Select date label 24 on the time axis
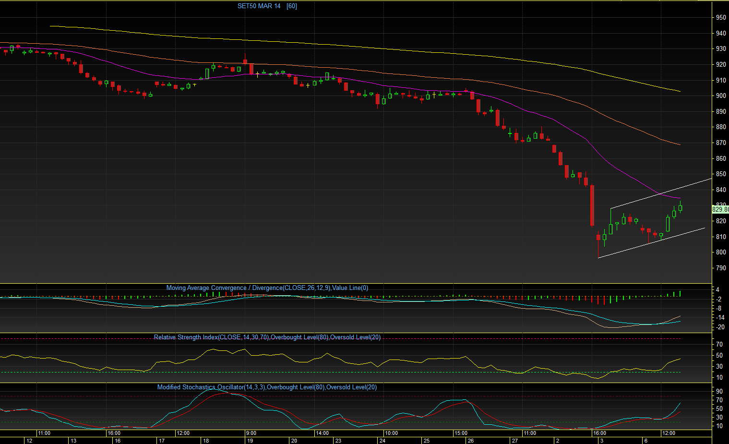729x444 pixels. (382, 441)
